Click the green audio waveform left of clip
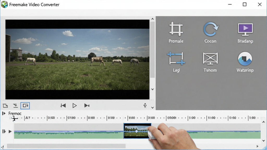The image size is (267, 150). click(69, 135)
